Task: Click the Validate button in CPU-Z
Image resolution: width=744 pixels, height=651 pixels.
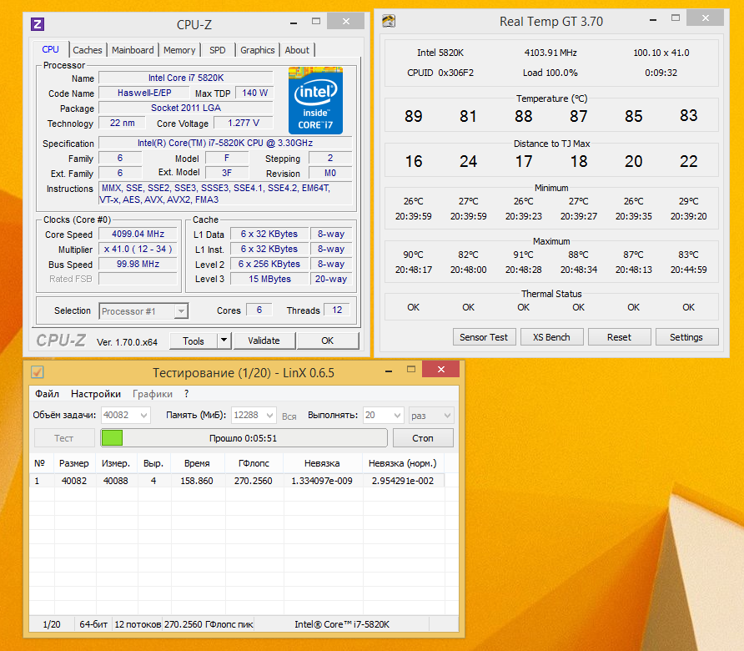Action: coord(264,341)
